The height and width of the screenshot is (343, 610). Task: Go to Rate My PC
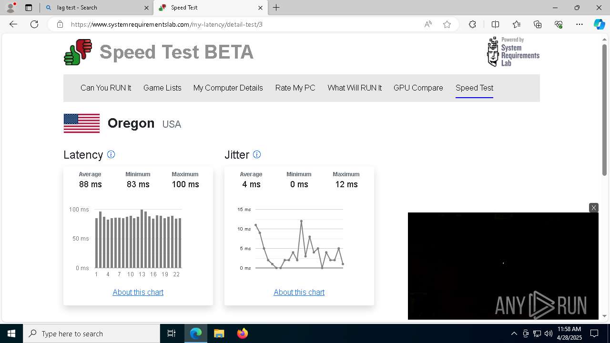pyautogui.click(x=295, y=88)
